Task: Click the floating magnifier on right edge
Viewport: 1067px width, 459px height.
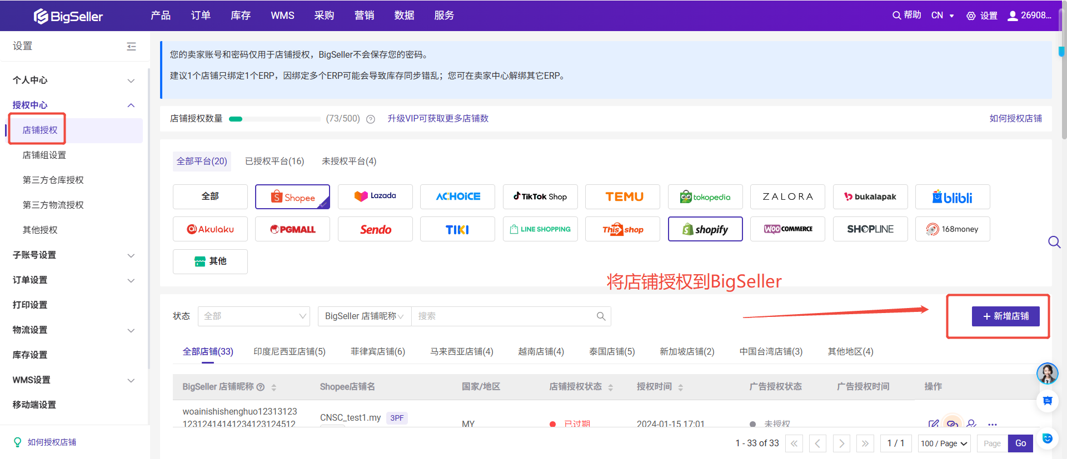Action: [1054, 242]
